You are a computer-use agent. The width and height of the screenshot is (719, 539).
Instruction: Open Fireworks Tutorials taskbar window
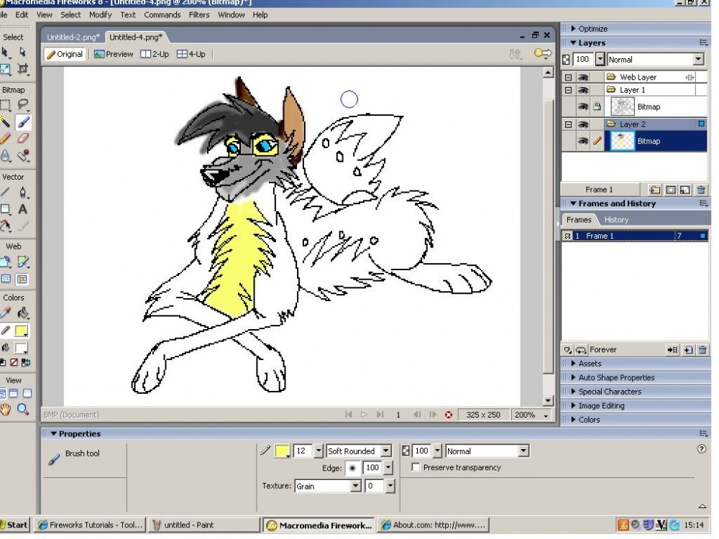click(91, 525)
